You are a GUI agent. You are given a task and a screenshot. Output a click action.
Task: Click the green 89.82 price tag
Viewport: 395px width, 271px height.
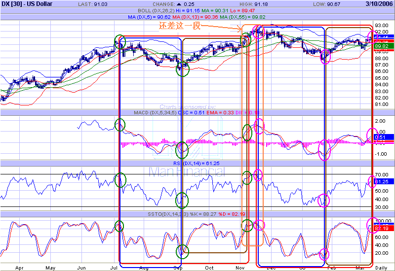pyautogui.click(x=384, y=46)
